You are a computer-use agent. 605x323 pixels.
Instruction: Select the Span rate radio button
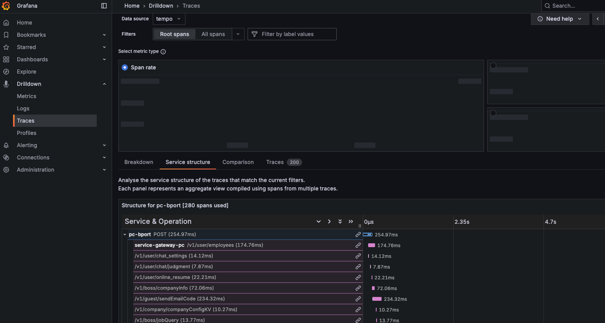pos(125,67)
